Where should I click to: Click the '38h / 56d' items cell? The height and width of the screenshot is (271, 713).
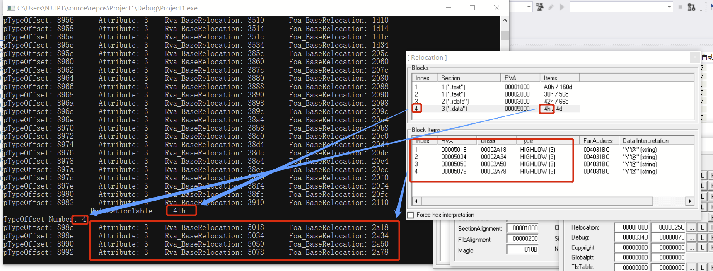(x=556, y=94)
